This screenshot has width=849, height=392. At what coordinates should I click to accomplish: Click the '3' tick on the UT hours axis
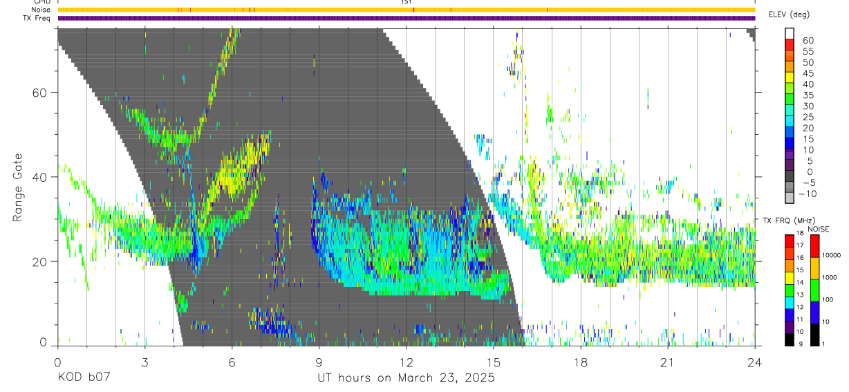[x=144, y=362]
